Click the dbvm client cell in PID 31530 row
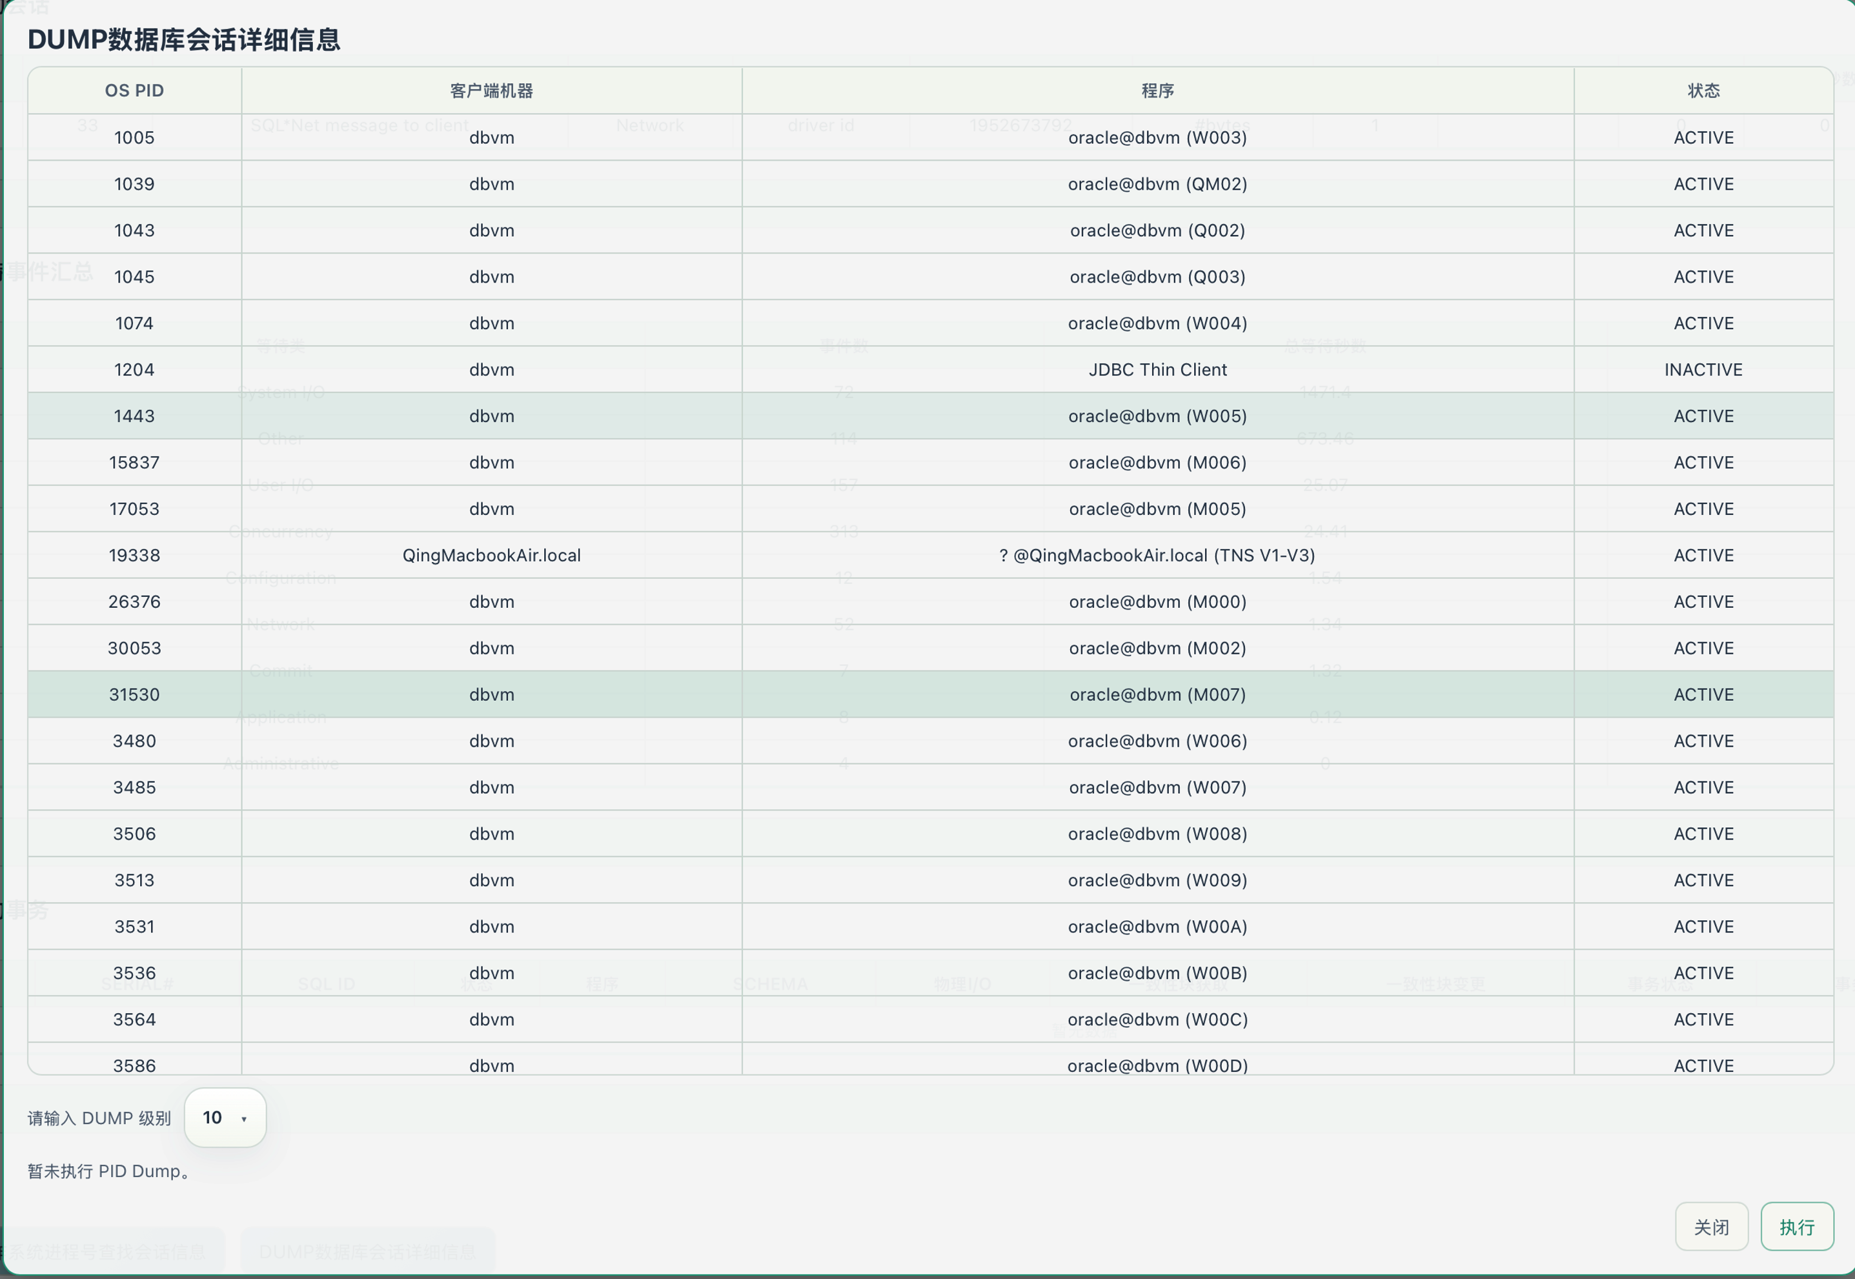1855x1279 pixels. pyautogui.click(x=491, y=695)
